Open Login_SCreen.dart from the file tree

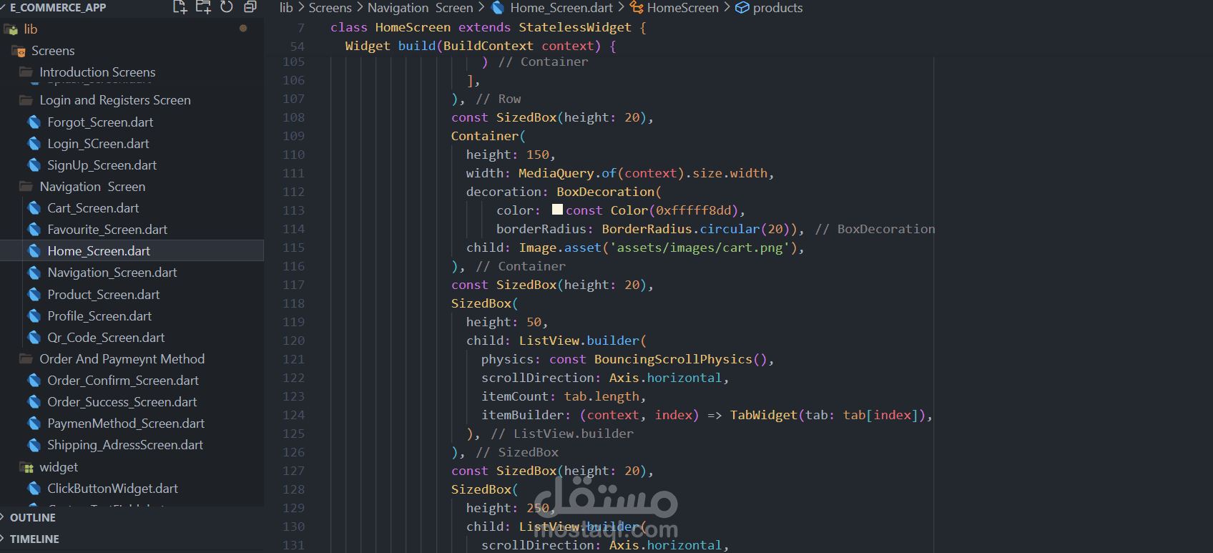click(98, 144)
